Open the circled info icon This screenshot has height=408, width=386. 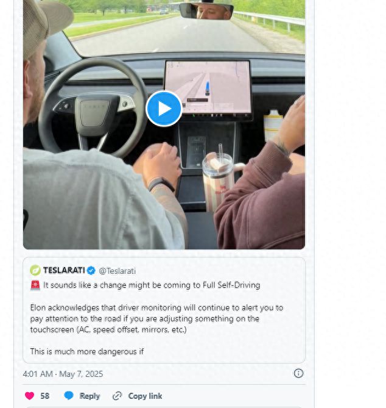pyautogui.click(x=298, y=373)
